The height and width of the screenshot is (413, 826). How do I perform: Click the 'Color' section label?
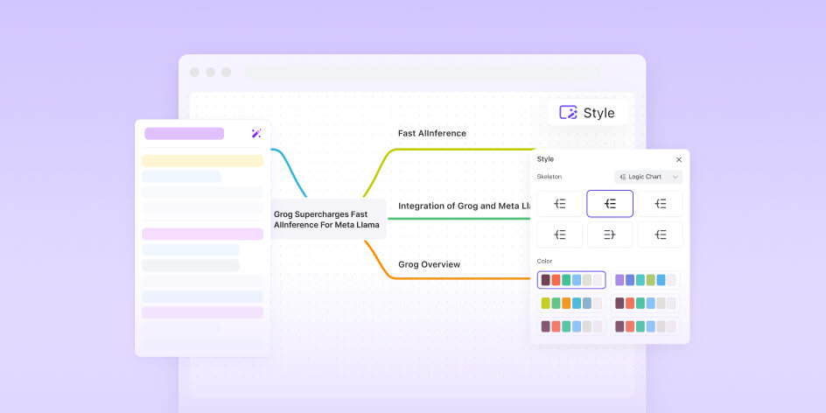coord(544,262)
